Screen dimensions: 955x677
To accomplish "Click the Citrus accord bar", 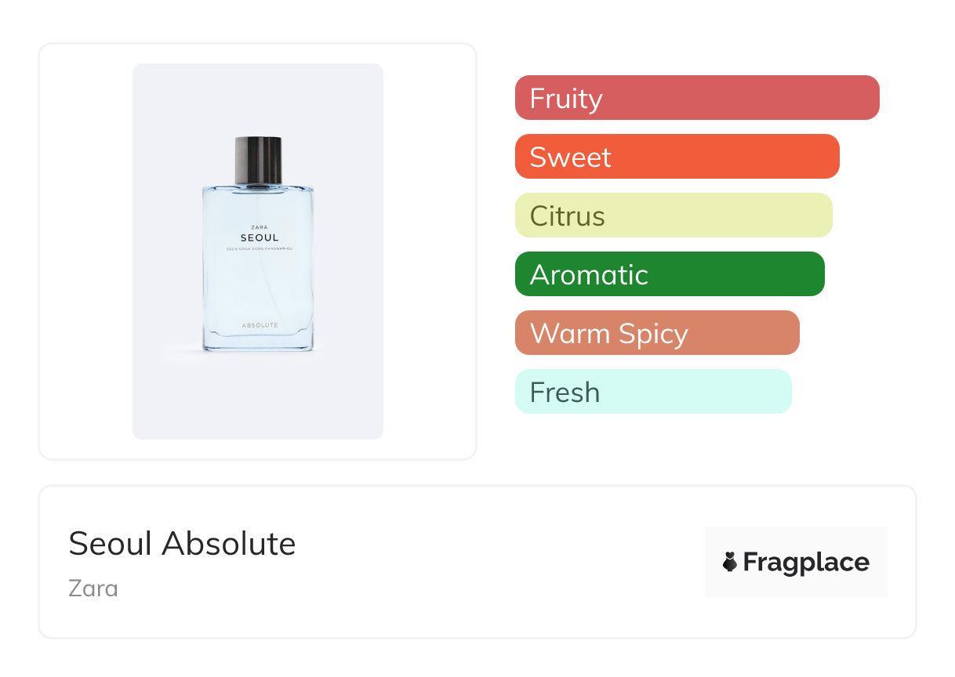I will 673,215.
